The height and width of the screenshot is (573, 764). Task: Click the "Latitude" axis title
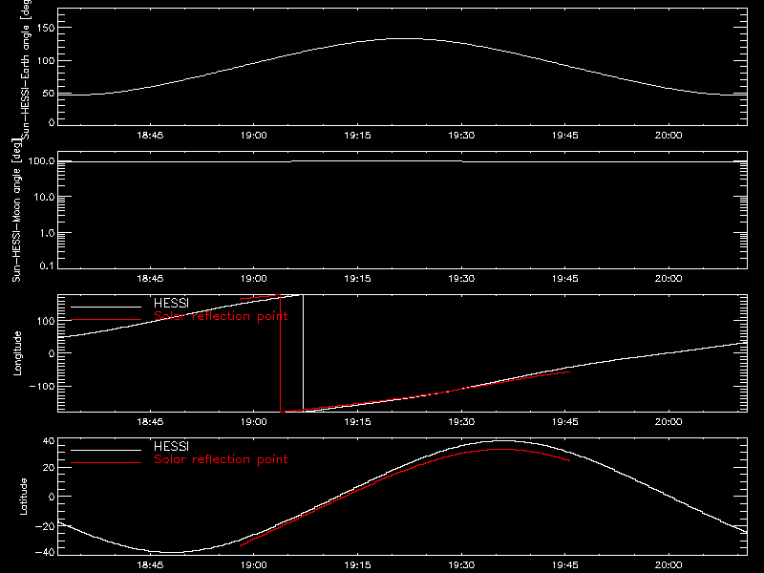pyautogui.click(x=23, y=497)
